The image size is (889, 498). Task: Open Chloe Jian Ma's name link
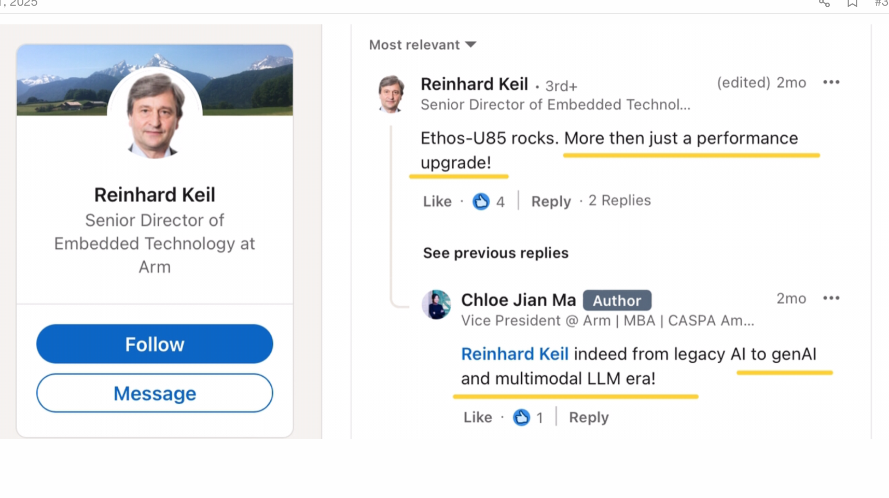(518, 300)
